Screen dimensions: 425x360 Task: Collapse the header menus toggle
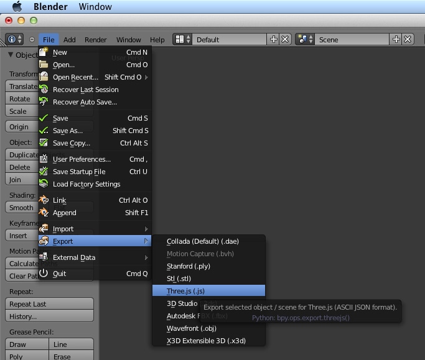click(32, 39)
